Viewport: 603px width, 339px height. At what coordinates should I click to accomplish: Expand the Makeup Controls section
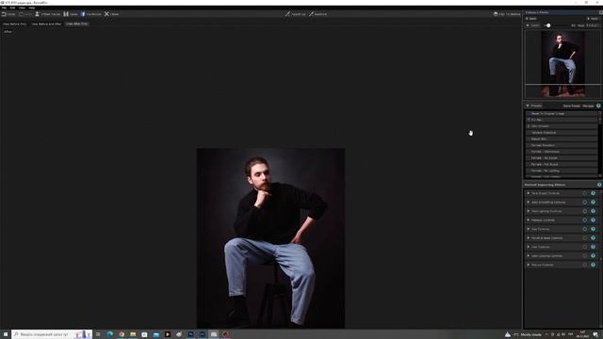point(529,219)
